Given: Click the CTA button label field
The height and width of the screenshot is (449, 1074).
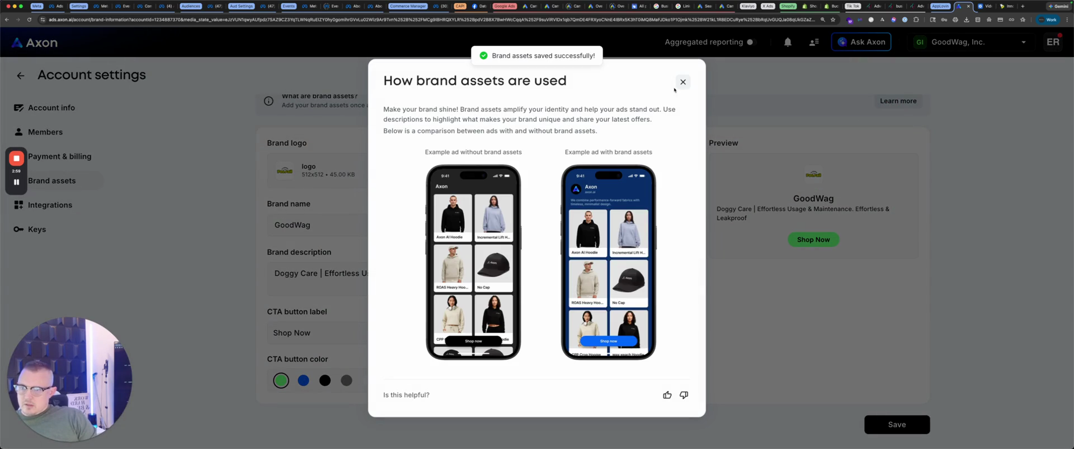Looking at the screenshot, I should (317, 333).
